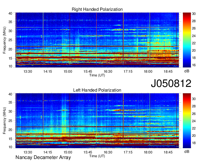
Task: Click the 18:00 tick under Right Handed plot
Action: point(148,71)
